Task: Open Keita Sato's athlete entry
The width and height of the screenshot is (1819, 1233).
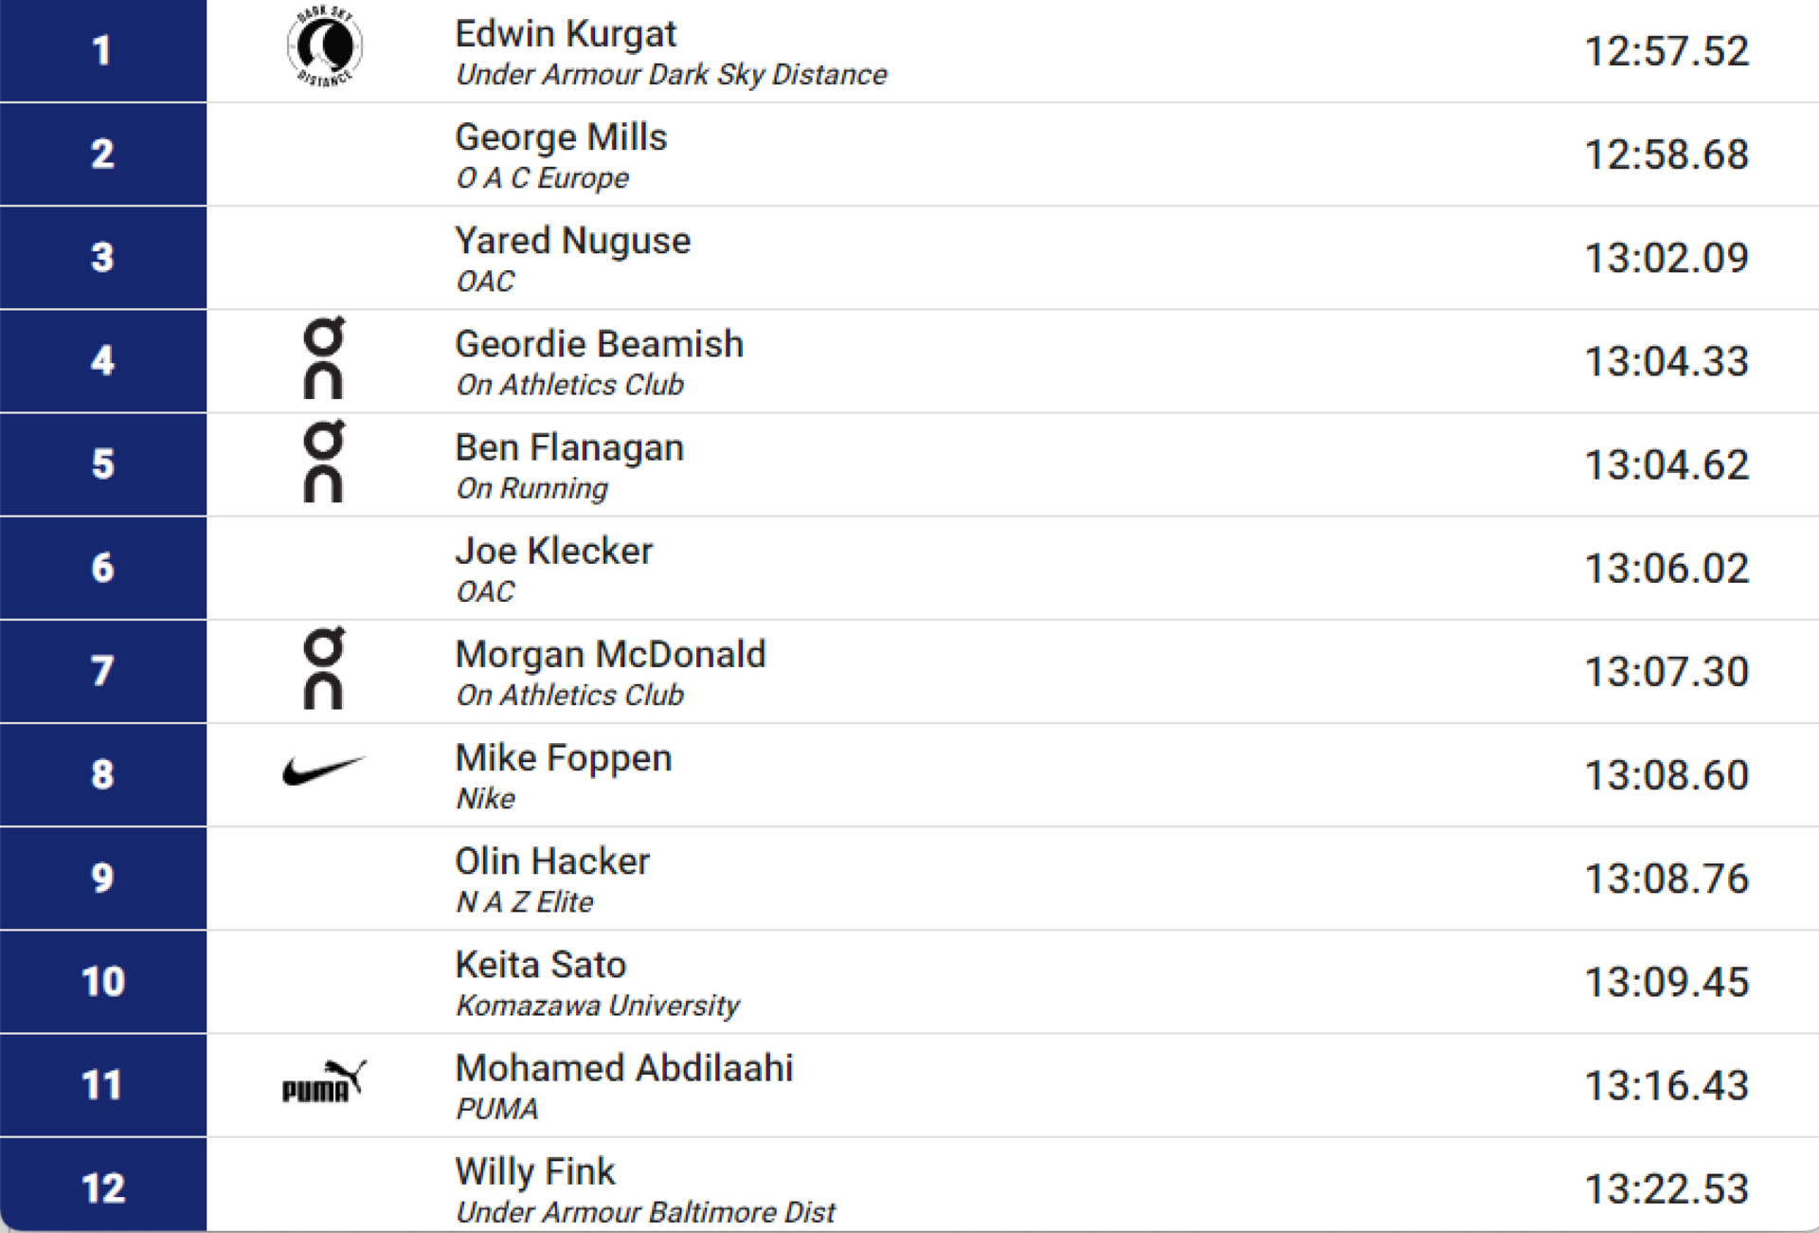Action: (541, 964)
